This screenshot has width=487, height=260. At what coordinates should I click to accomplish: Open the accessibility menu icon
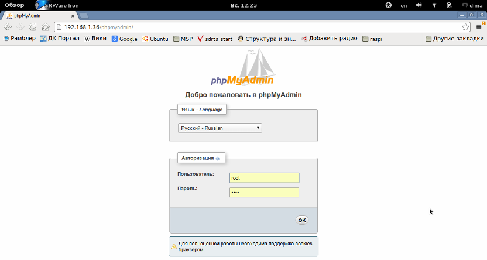click(x=389, y=5)
